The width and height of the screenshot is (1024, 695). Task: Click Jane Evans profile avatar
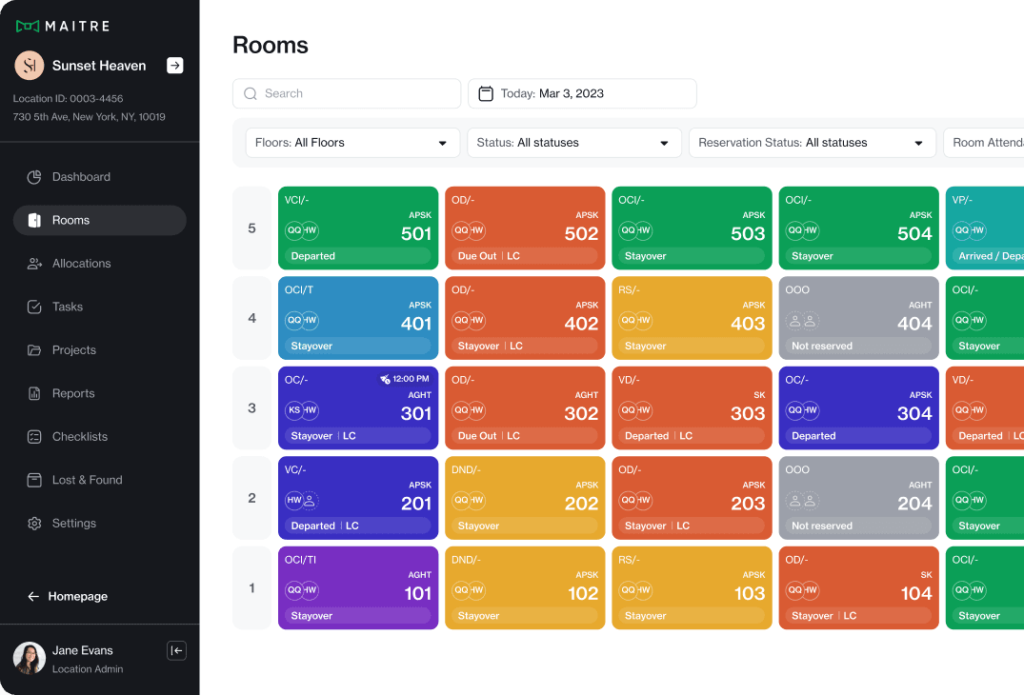click(30, 658)
